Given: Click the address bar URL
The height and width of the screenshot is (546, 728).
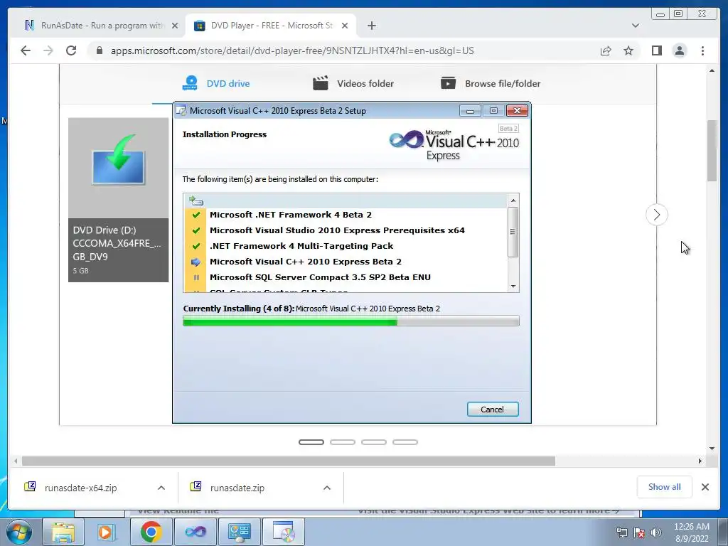Looking at the screenshot, I should pos(292,50).
